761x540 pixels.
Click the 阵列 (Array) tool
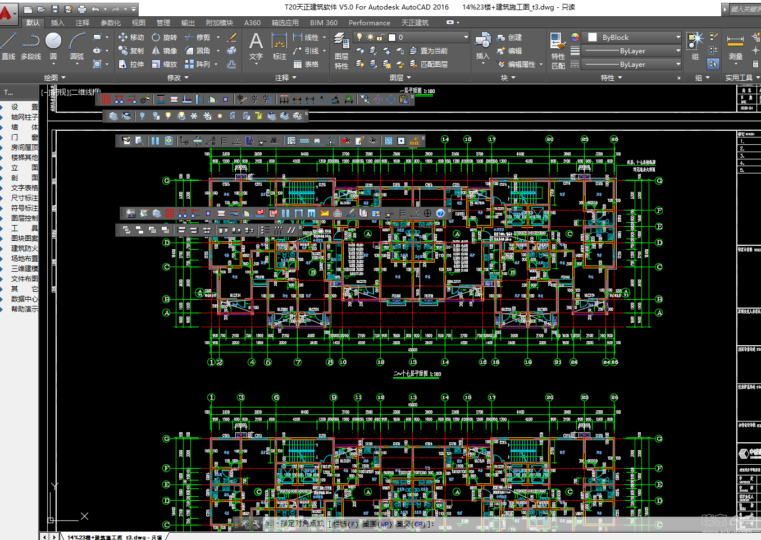pos(198,64)
